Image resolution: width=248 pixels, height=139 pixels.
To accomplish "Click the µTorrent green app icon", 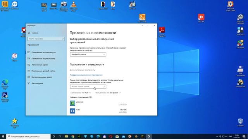I will click(72, 103).
